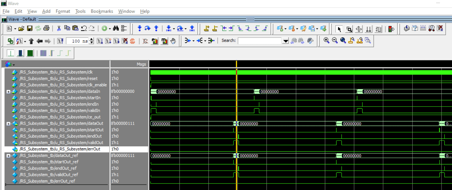452x190 pixels.
Task: Click the Zoom Full icon
Action: point(343,40)
